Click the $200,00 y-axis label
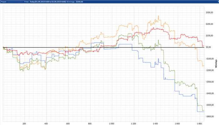Viewport: 219px width, 125px height. click(209, 24)
